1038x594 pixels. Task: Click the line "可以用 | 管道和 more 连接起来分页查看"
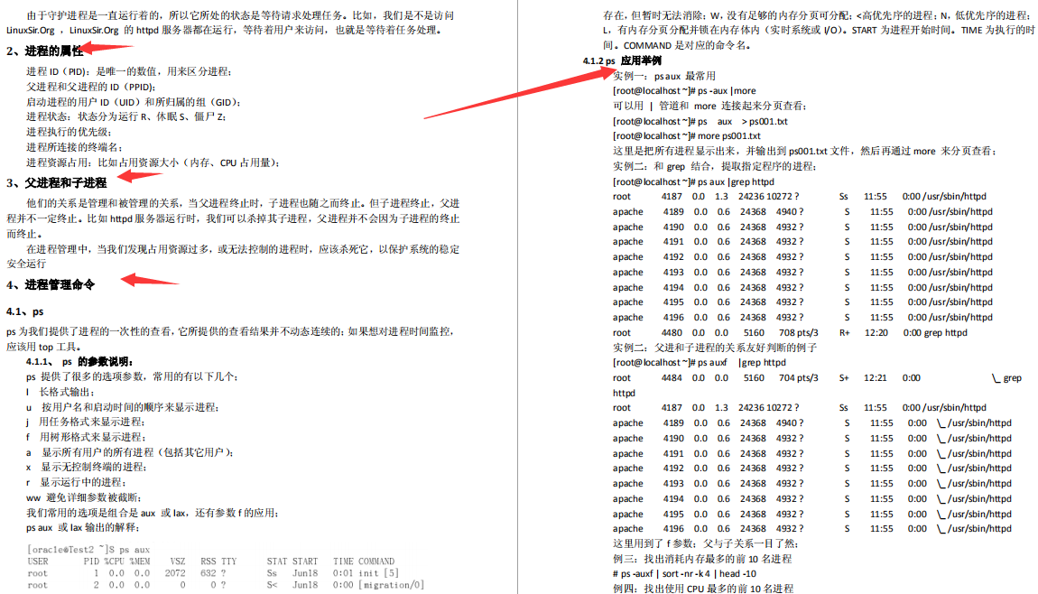point(709,106)
